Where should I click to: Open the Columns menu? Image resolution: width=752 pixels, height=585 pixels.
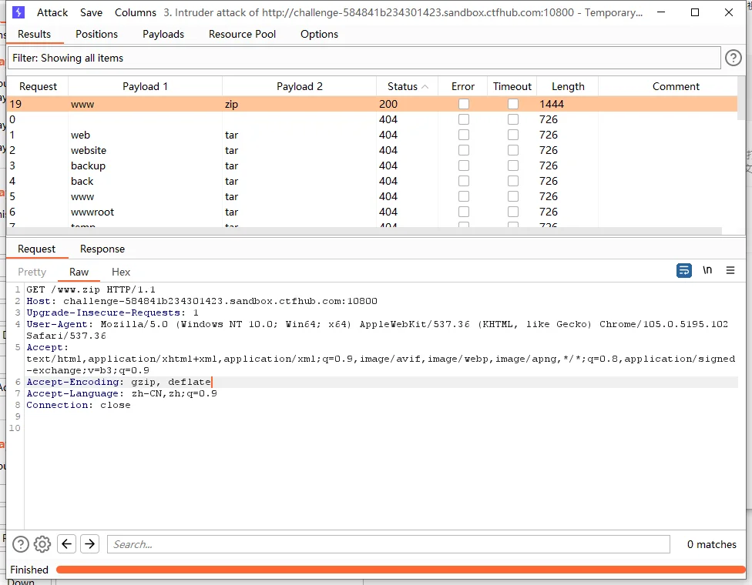click(x=136, y=12)
